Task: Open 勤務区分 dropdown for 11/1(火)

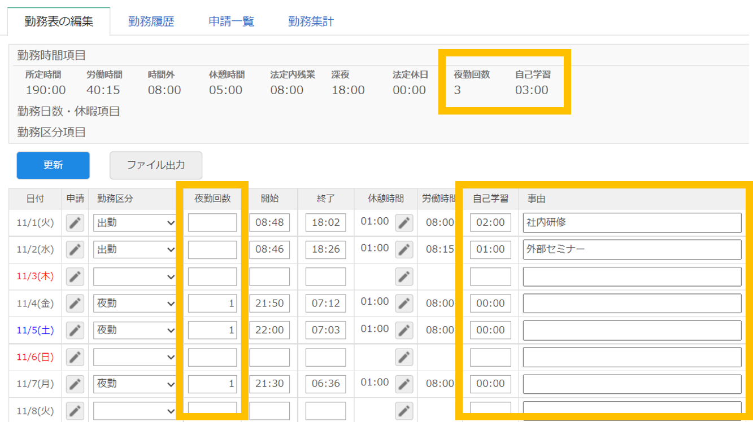Action: tap(136, 223)
